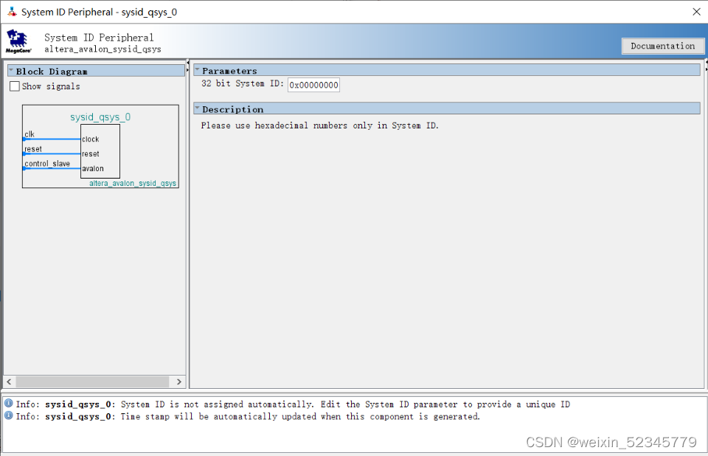Focus the 32 bit System ID field
Image resolution: width=708 pixels, height=456 pixels.
pyautogui.click(x=313, y=85)
